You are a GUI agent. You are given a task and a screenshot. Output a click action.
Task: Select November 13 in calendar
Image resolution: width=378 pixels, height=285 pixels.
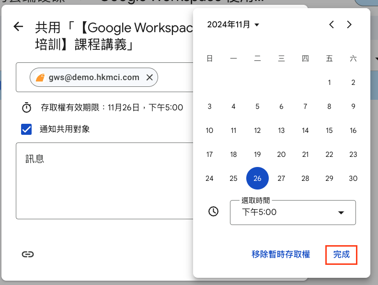tap(281, 131)
